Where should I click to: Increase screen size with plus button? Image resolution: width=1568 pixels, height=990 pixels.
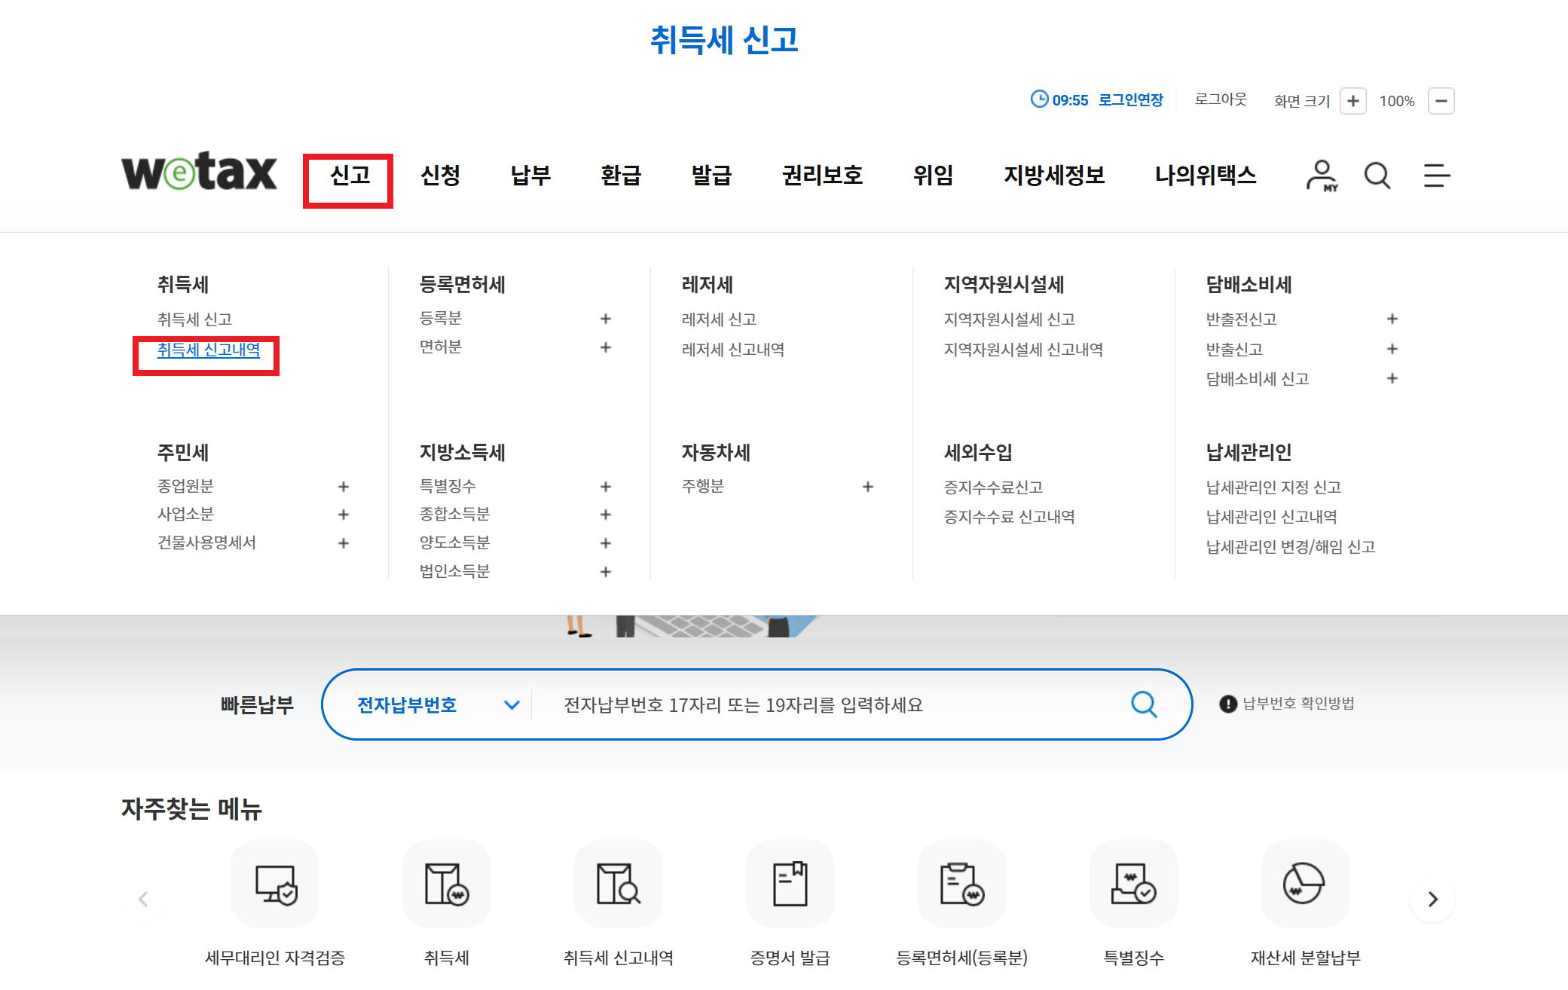click(x=1353, y=101)
